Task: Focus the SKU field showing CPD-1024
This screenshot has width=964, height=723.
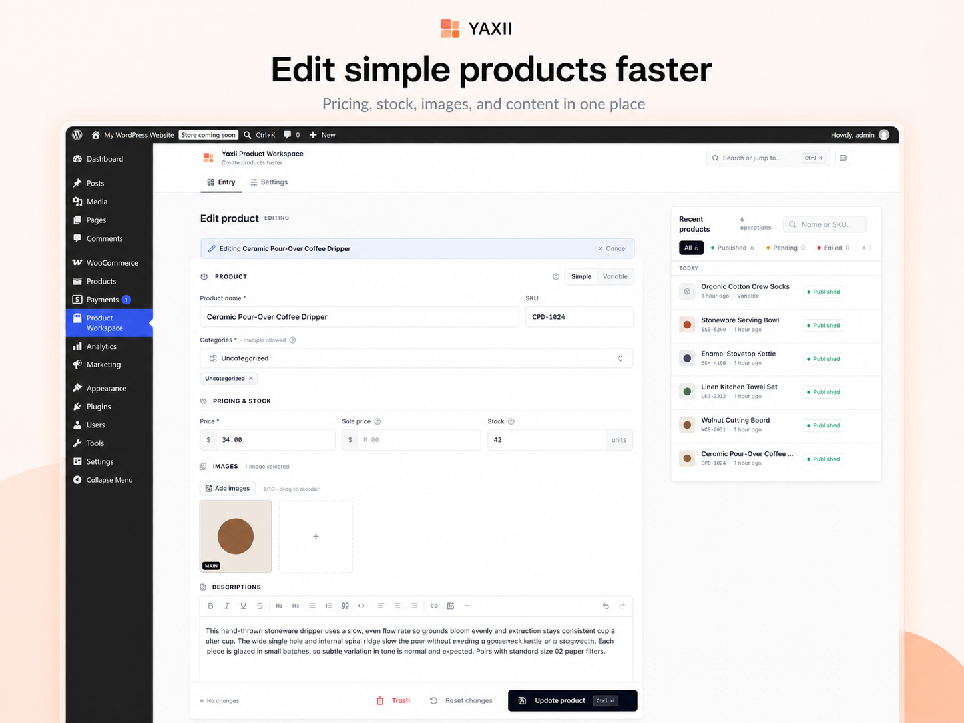Action: (579, 317)
